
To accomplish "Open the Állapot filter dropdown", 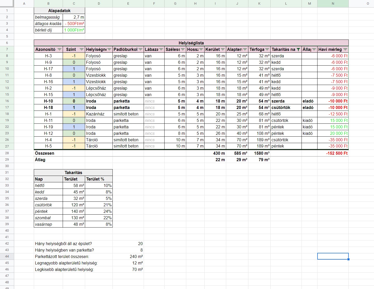I will [x=314, y=49].
